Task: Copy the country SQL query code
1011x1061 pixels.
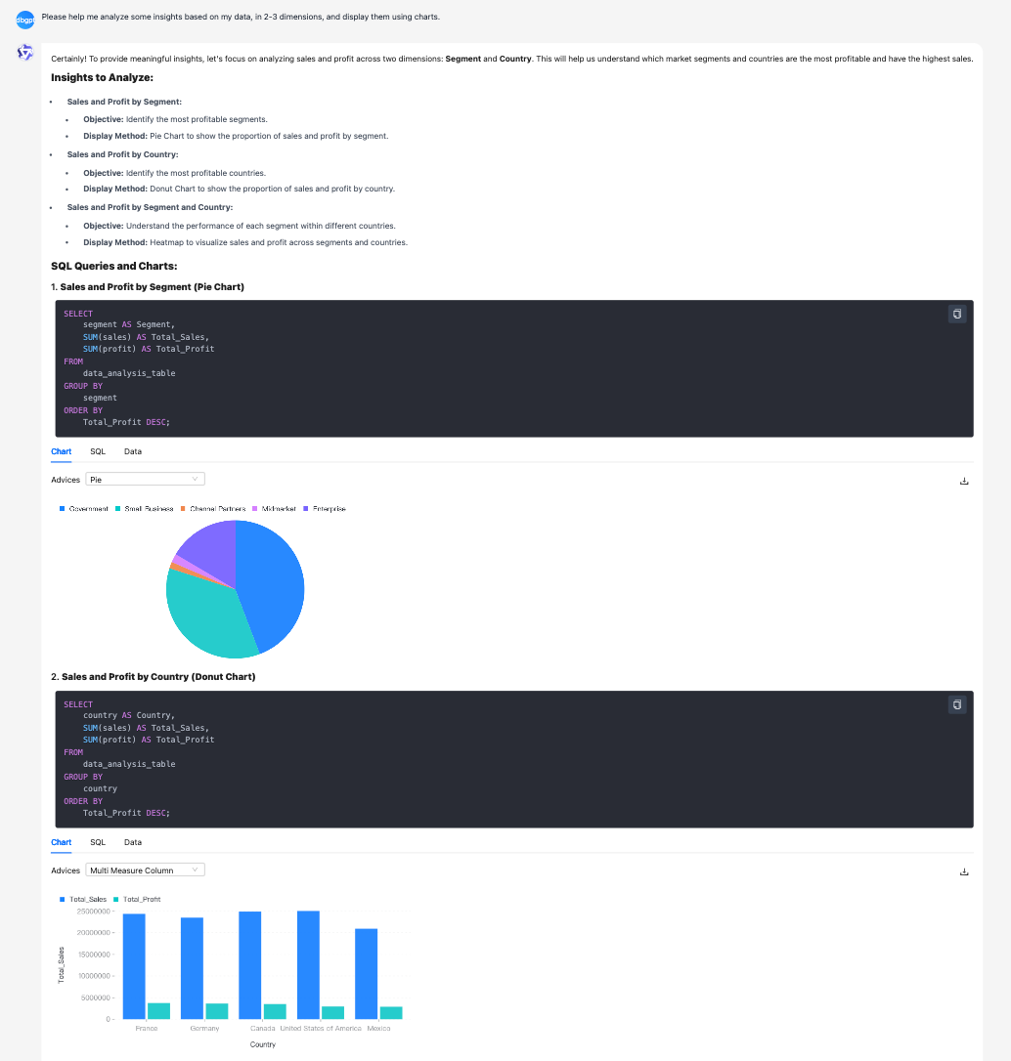Action: pos(957,704)
